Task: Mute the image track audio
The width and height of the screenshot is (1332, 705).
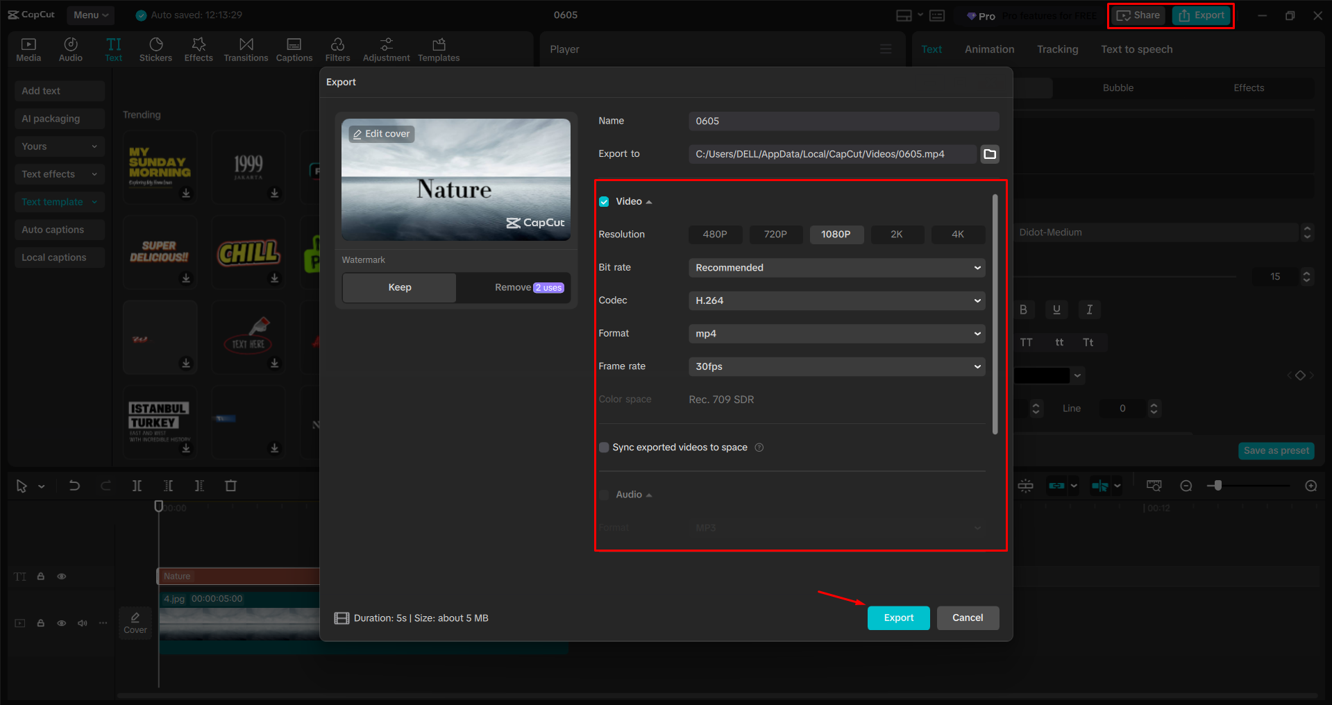Action: tap(82, 623)
